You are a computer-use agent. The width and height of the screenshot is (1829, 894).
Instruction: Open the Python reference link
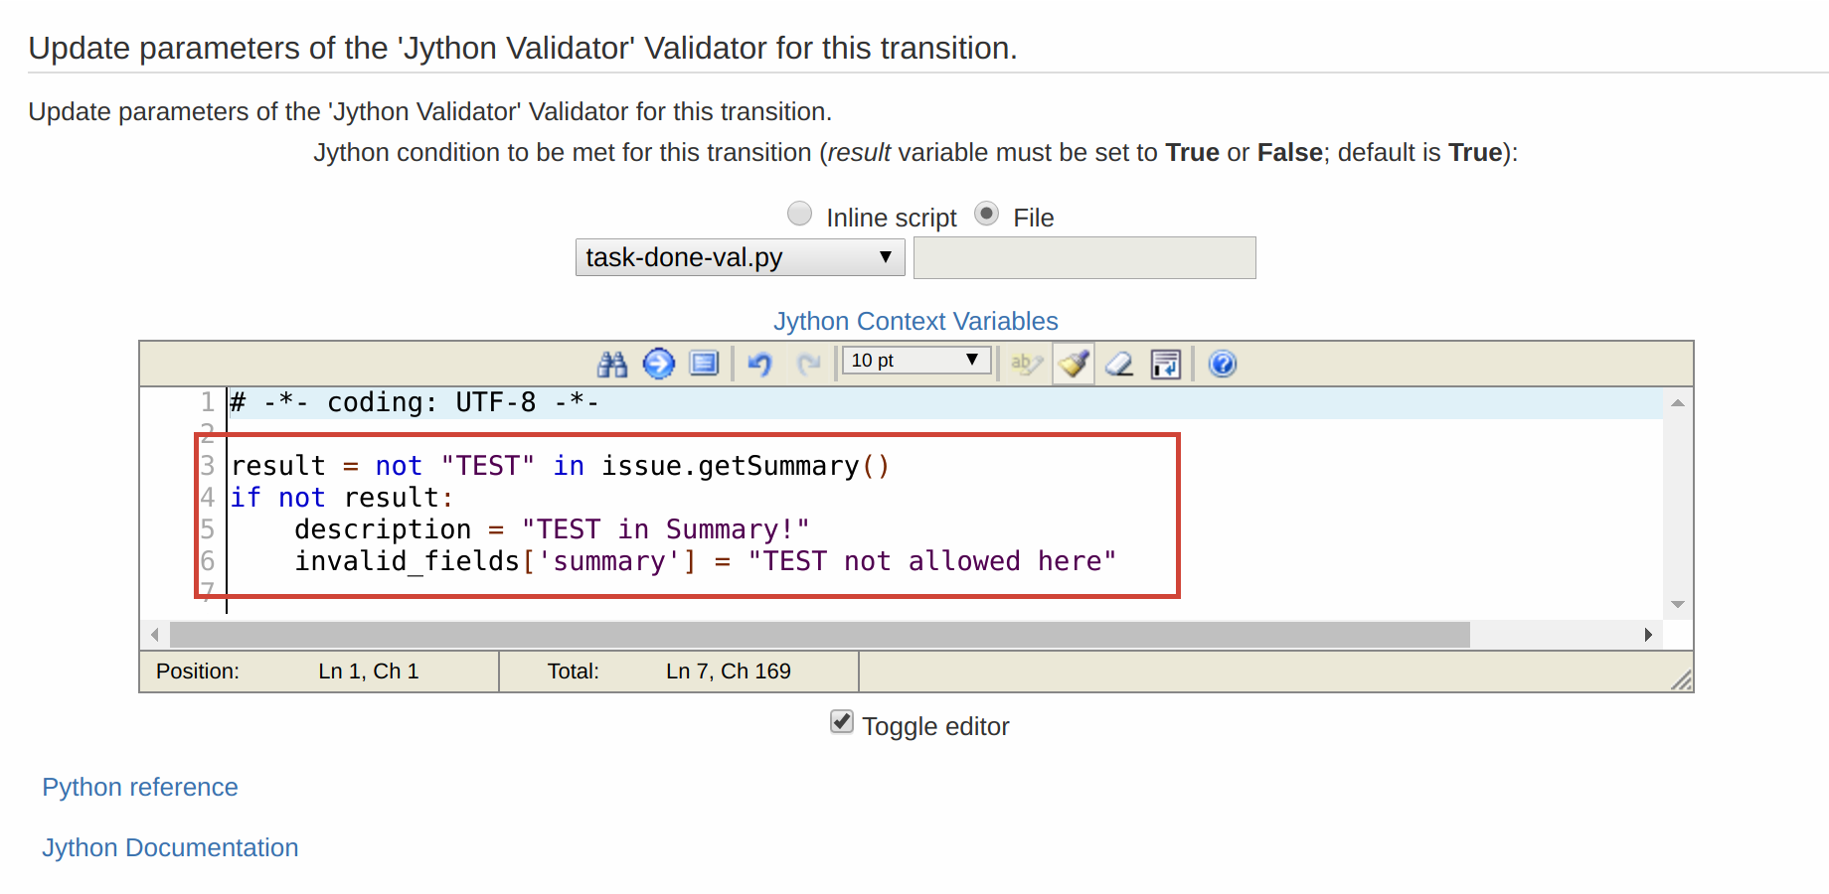(140, 787)
